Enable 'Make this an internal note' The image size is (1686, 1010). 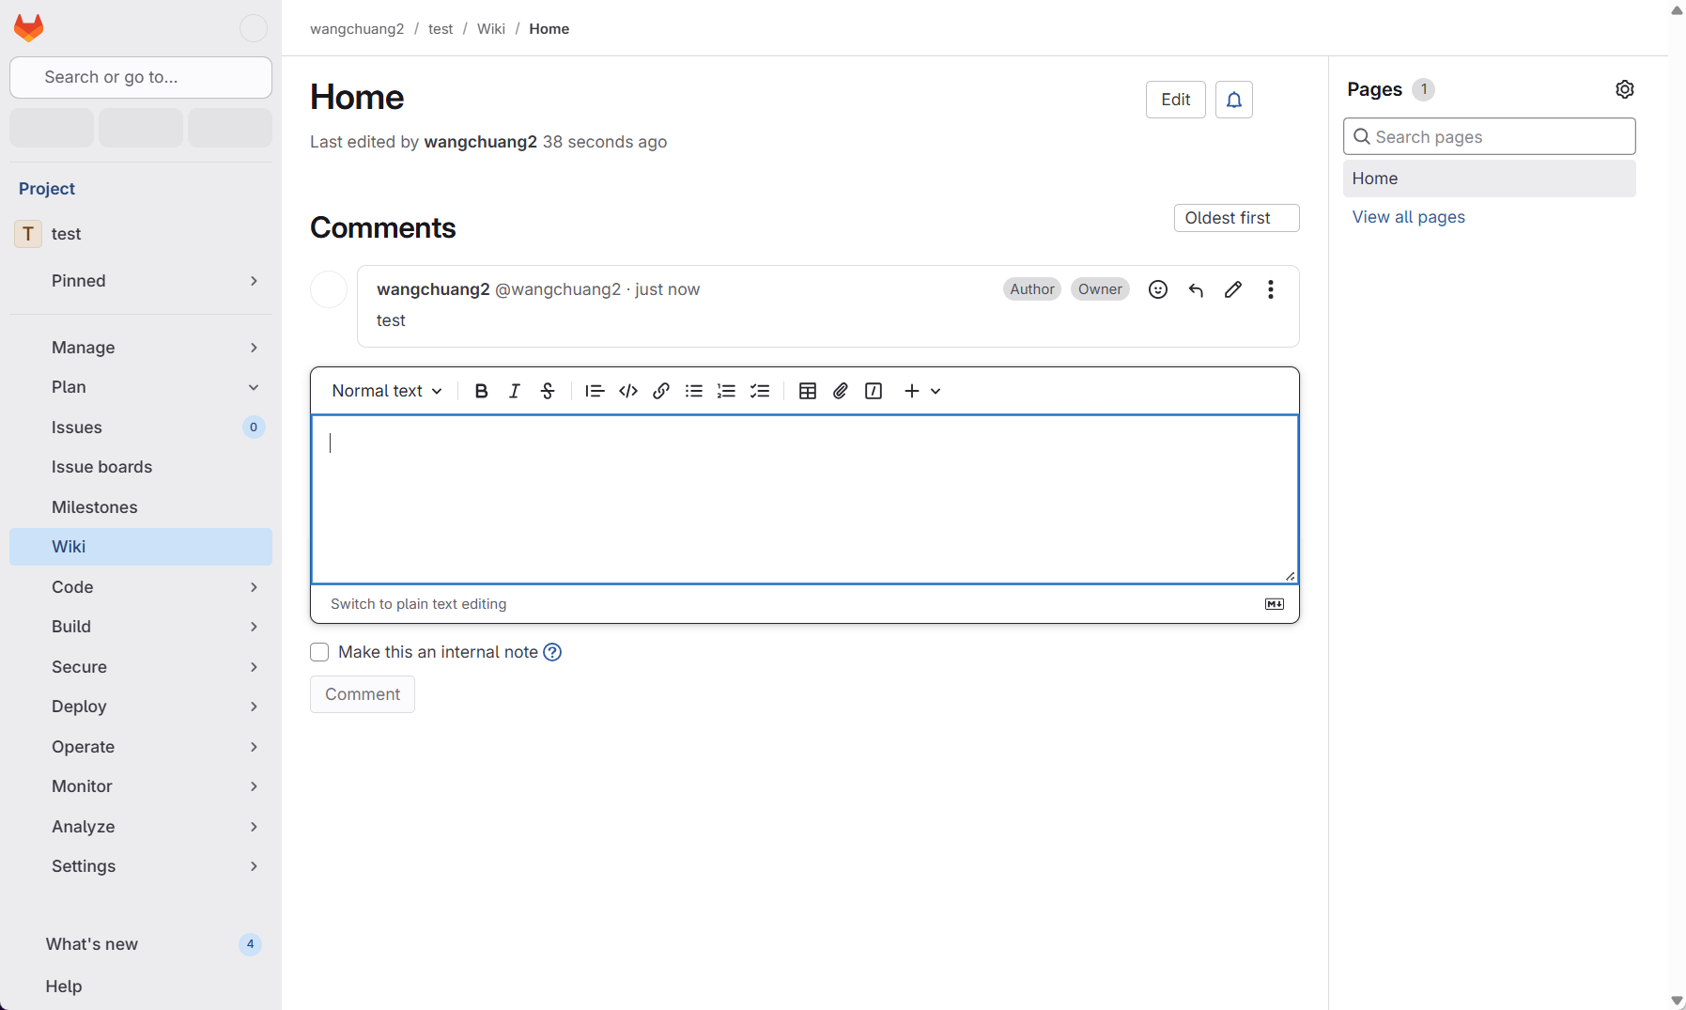(319, 651)
